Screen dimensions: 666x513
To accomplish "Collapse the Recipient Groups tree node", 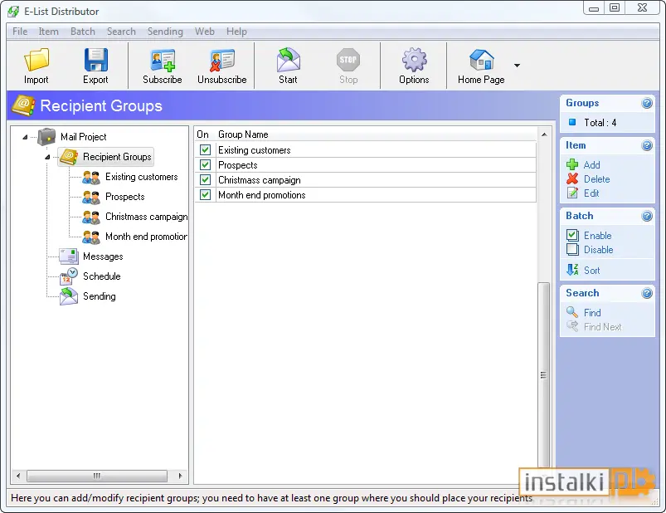I will tap(47, 157).
